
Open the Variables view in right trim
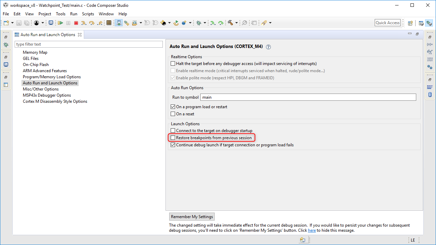tap(430, 45)
